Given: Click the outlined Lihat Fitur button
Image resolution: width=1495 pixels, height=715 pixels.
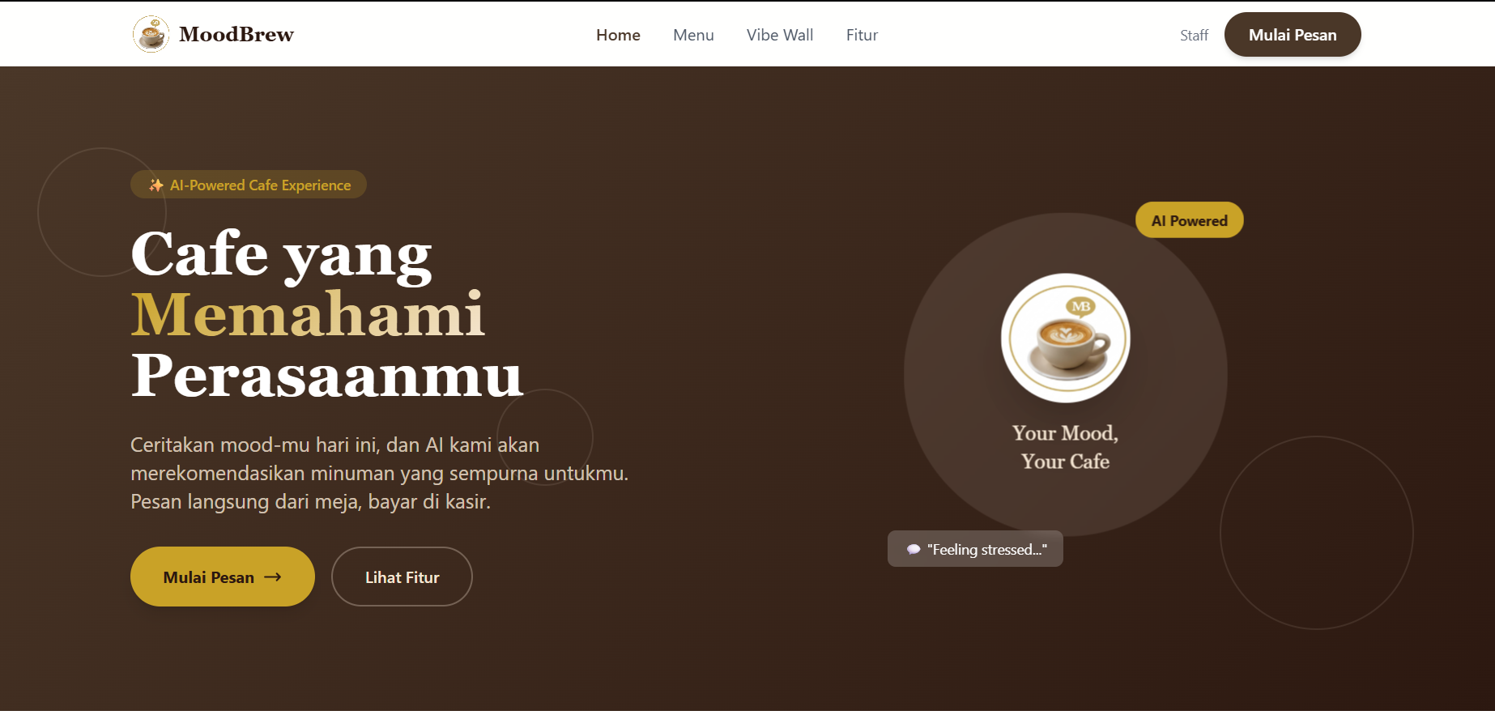Looking at the screenshot, I should click(x=402, y=577).
